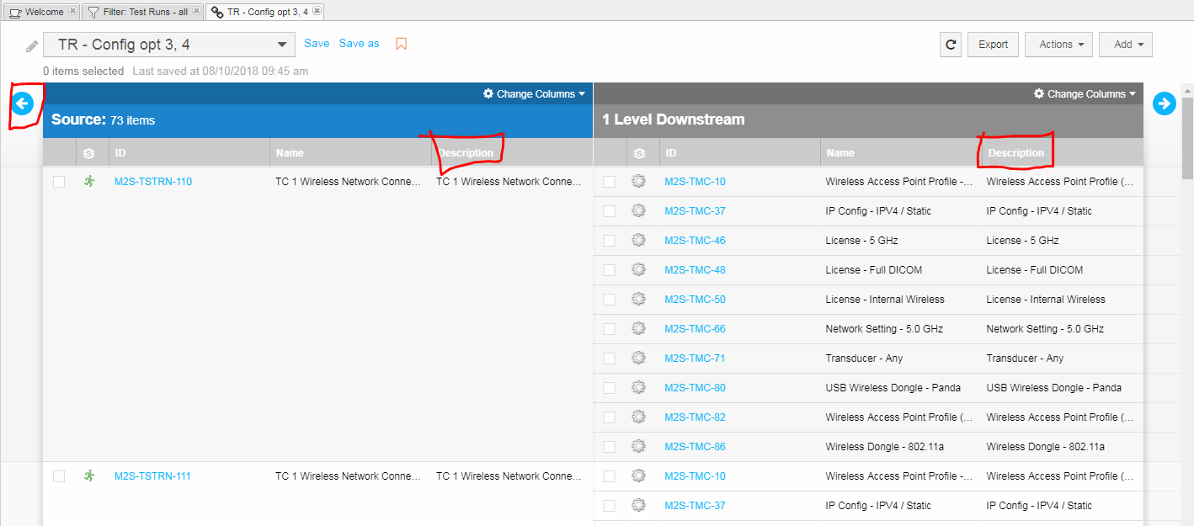This screenshot has width=1194, height=526.
Task: Click gear icon of M2S-TMC-48 row
Action: pyautogui.click(x=638, y=269)
